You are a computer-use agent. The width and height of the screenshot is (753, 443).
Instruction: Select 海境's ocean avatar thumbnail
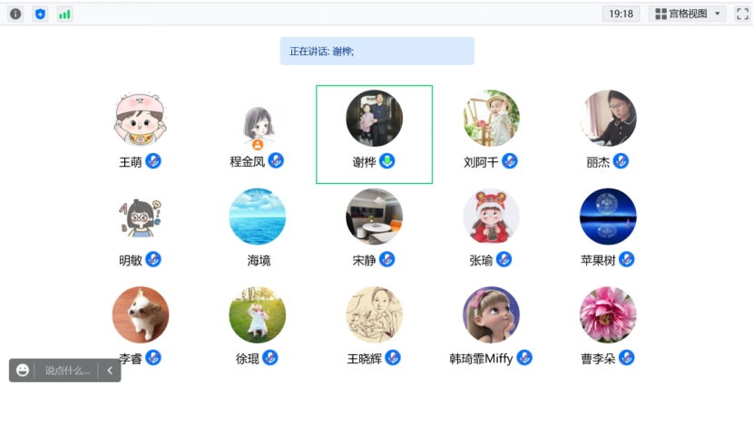pyautogui.click(x=258, y=217)
